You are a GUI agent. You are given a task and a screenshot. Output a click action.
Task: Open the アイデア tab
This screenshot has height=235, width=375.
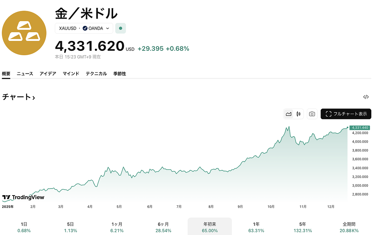tap(48, 73)
